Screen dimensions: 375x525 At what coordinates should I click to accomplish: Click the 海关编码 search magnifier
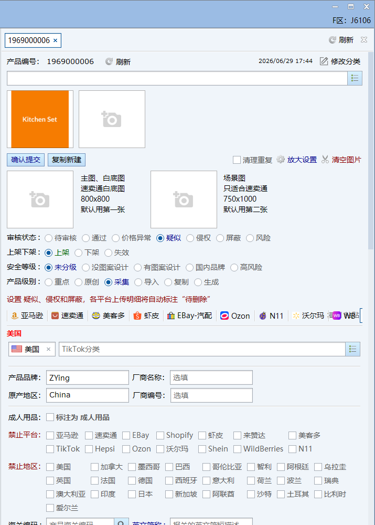[x=121, y=522]
